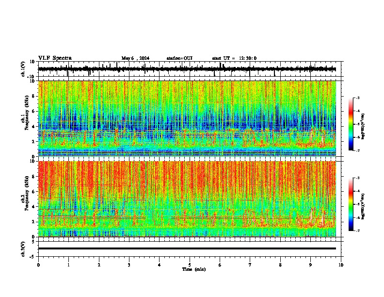This screenshot has width=384, height=297.
Task: Click the "station=OUI" header label
Action: coord(179,58)
